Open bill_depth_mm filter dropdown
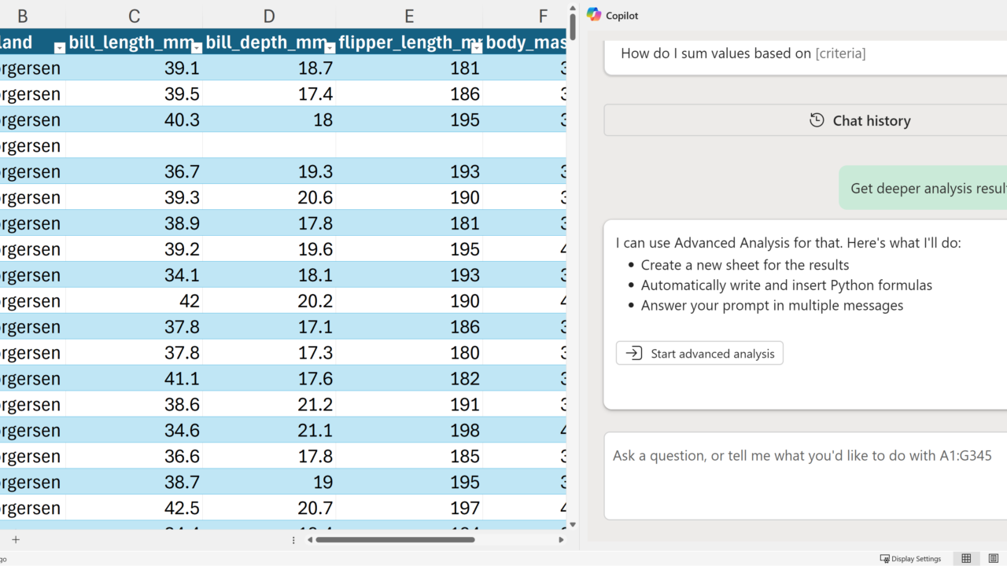1007x566 pixels. (x=330, y=48)
